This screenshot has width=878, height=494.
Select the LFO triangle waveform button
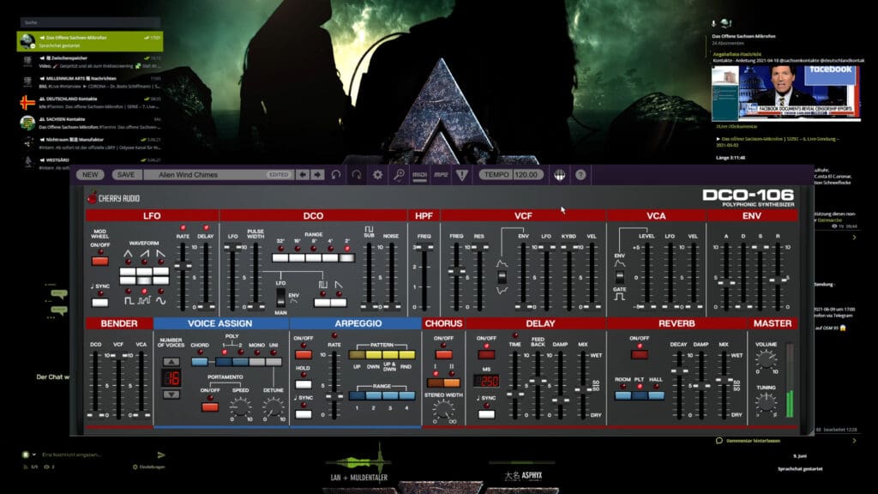(x=128, y=272)
